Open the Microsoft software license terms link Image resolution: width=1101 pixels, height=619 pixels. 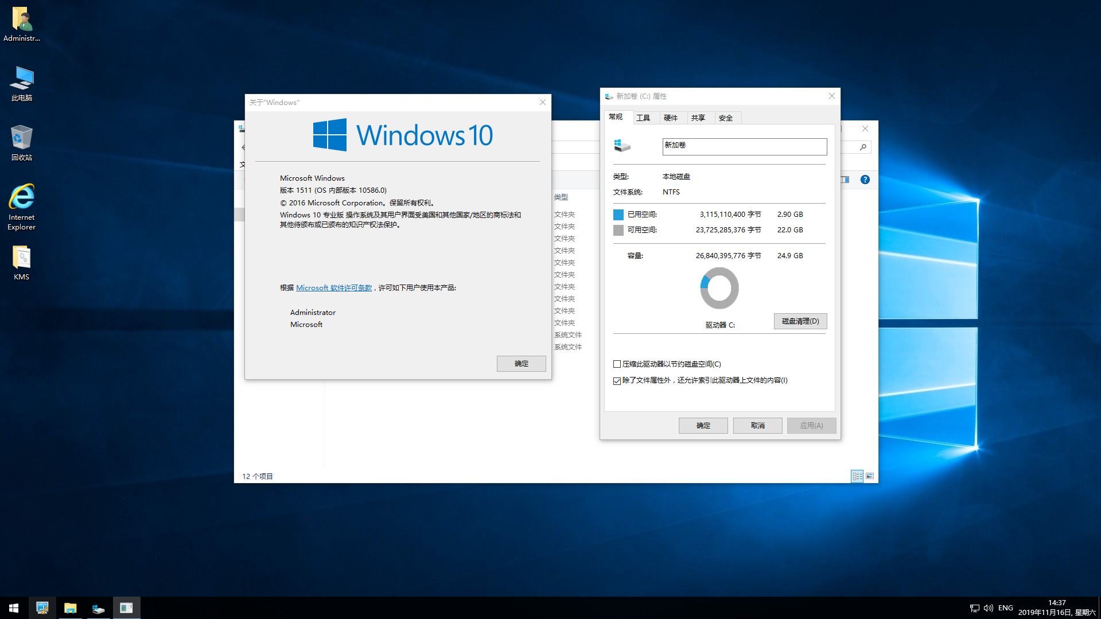pos(334,288)
